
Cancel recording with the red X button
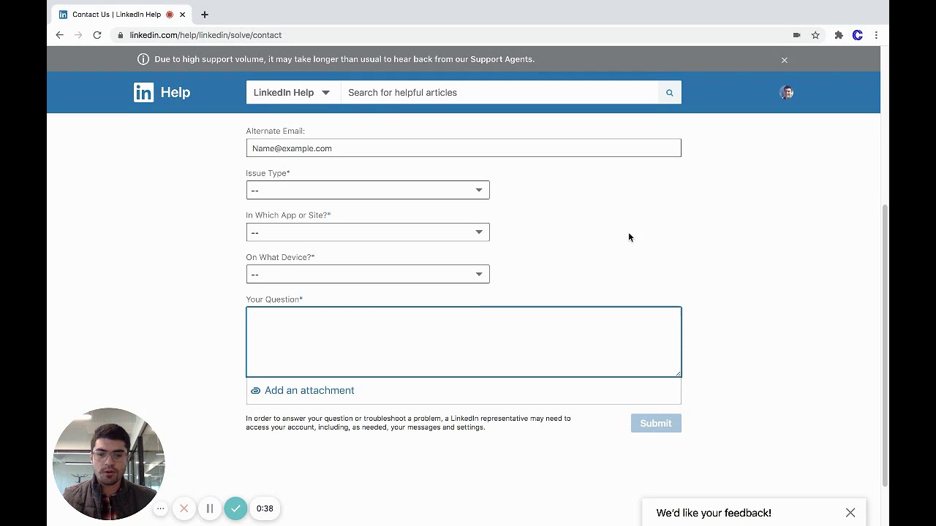tap(184, 508)
